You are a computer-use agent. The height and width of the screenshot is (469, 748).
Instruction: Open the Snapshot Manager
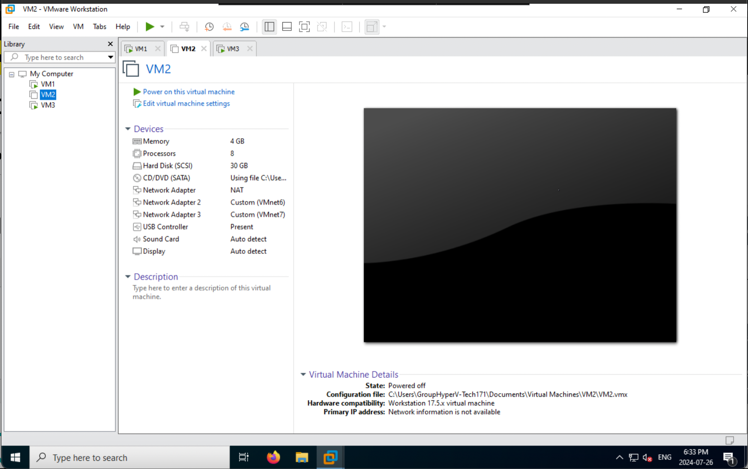(245, 26)
